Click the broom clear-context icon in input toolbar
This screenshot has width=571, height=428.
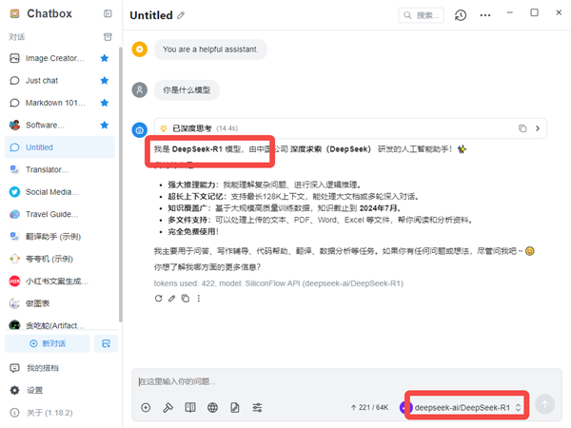167,408
